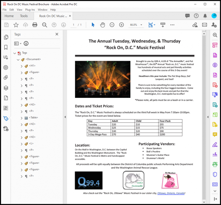The height and width of the screenshot is (205, 221).
Task: Collapse the Document tag node
Action: (18, 60)
